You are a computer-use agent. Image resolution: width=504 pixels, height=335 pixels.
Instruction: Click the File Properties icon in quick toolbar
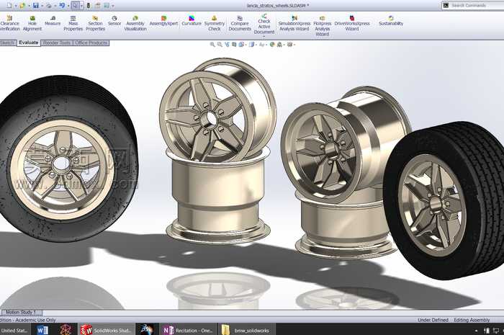[97, 6]
